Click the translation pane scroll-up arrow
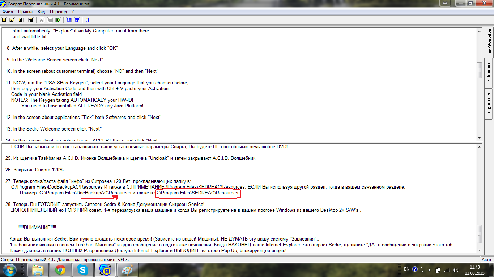This screenshot has height=277, width=494. tap(480, 146)
